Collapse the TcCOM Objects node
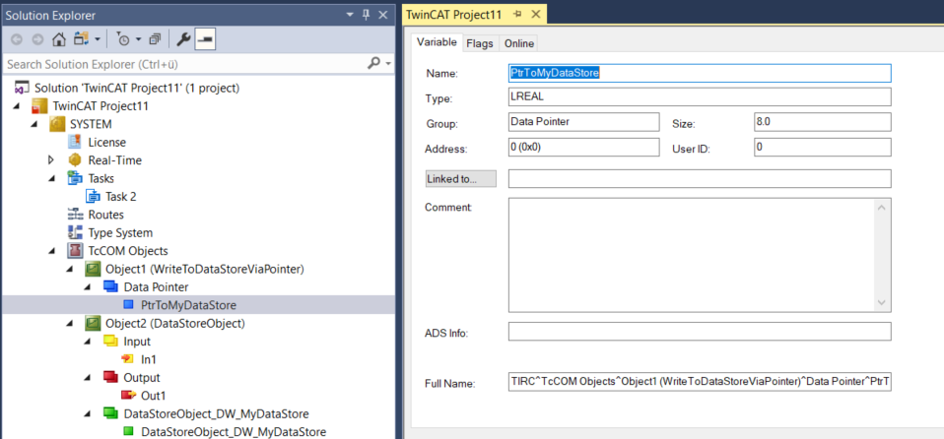The height and width of the screenshot is (439, 944). (52, 251)
